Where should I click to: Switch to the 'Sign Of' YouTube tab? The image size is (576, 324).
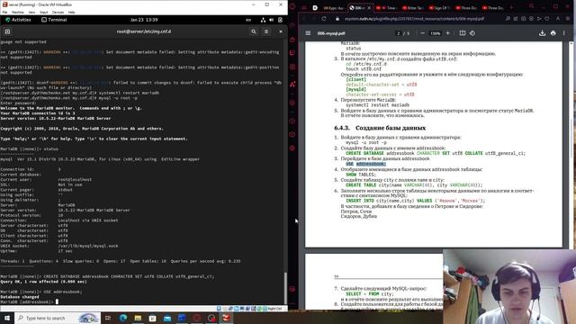[x=440, y=8]
